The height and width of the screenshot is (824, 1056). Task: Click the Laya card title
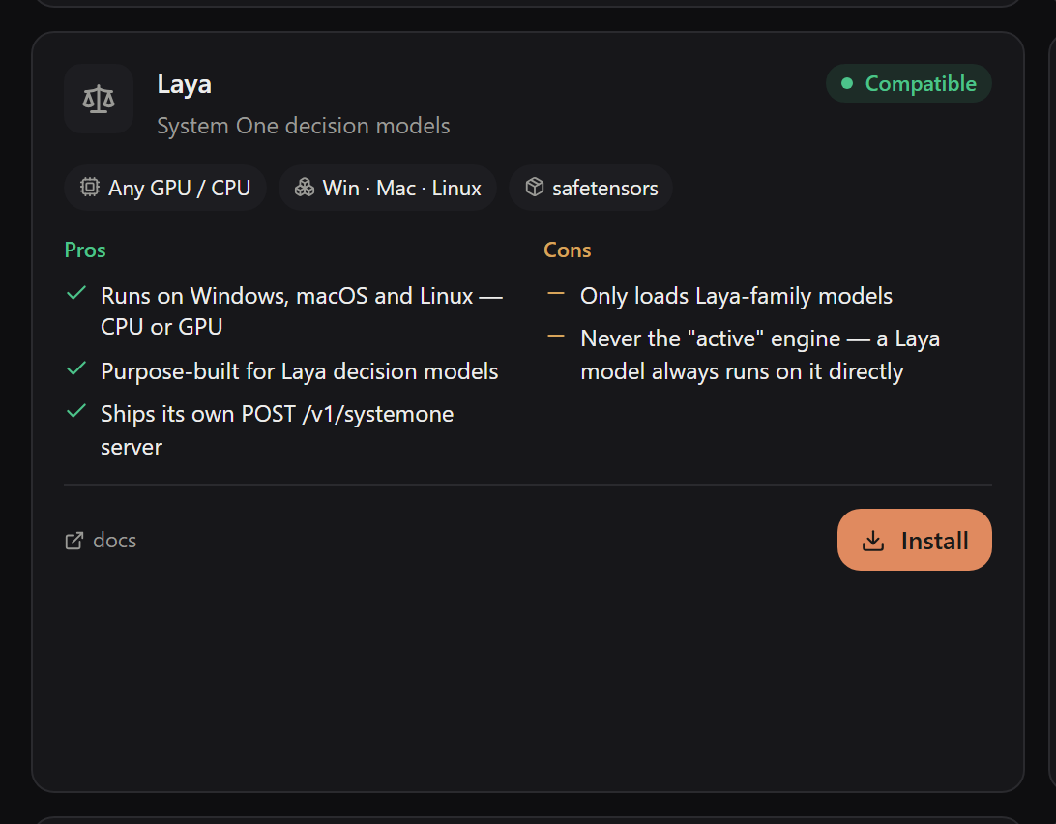tap(184, 85)
